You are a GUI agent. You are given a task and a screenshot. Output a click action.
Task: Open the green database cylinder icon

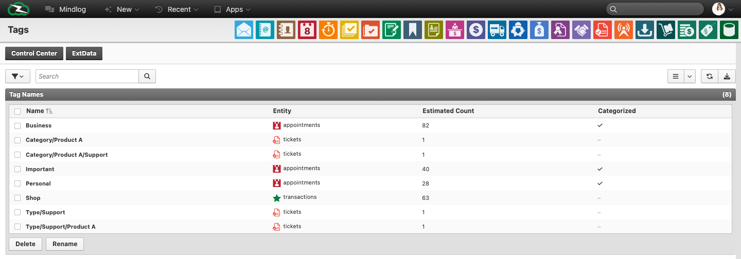[729, 30]
